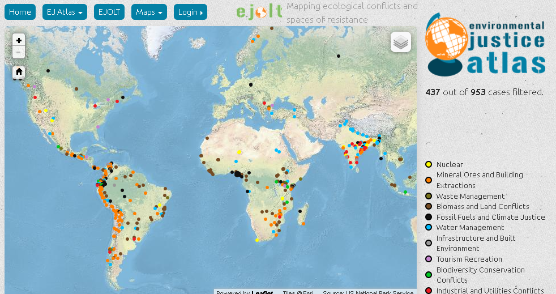Open the Maps dropdown menu

(x=149, y=12)
